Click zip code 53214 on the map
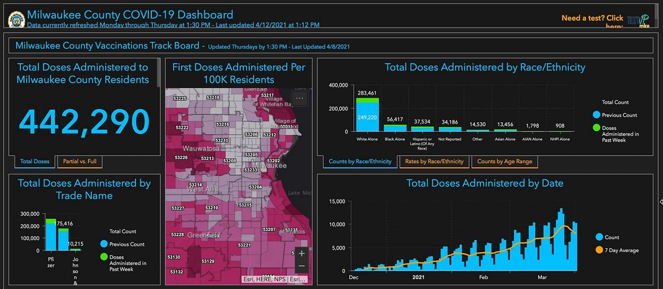 coord(196,185)
